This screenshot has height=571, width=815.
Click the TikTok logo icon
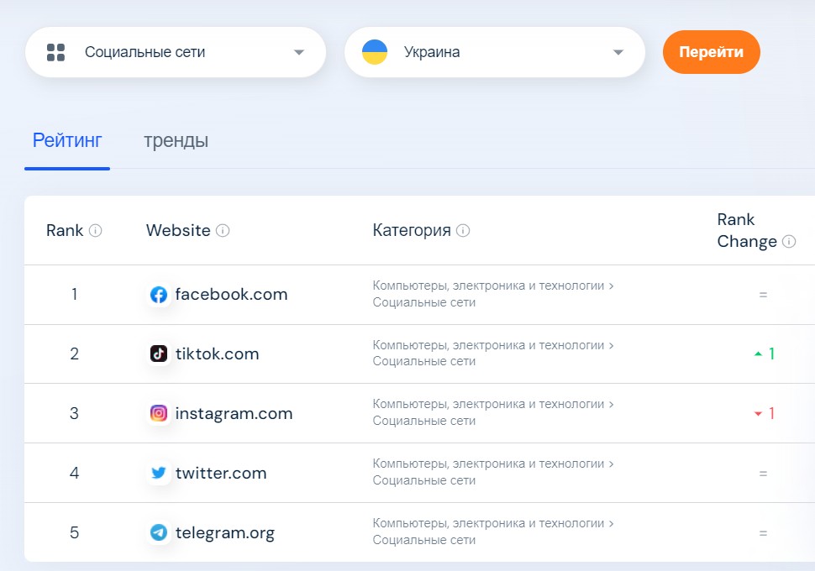[159, 354]
